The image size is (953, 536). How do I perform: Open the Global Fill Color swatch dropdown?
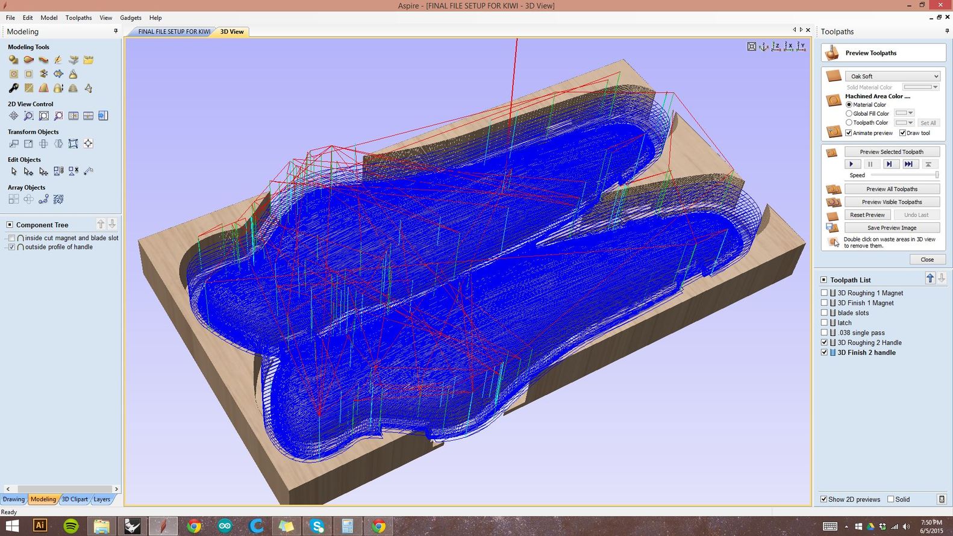click(904, 113)
